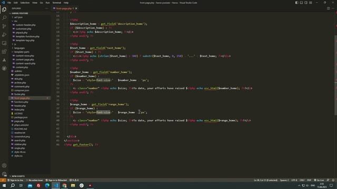
Task: Click the split editor icon
Action: coord(329,8)
